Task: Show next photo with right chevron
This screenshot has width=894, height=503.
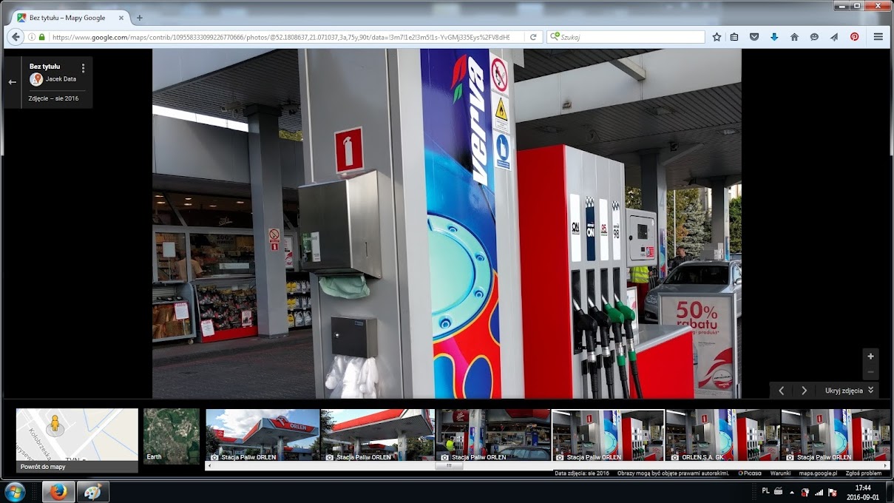Action: click(804, 391)
